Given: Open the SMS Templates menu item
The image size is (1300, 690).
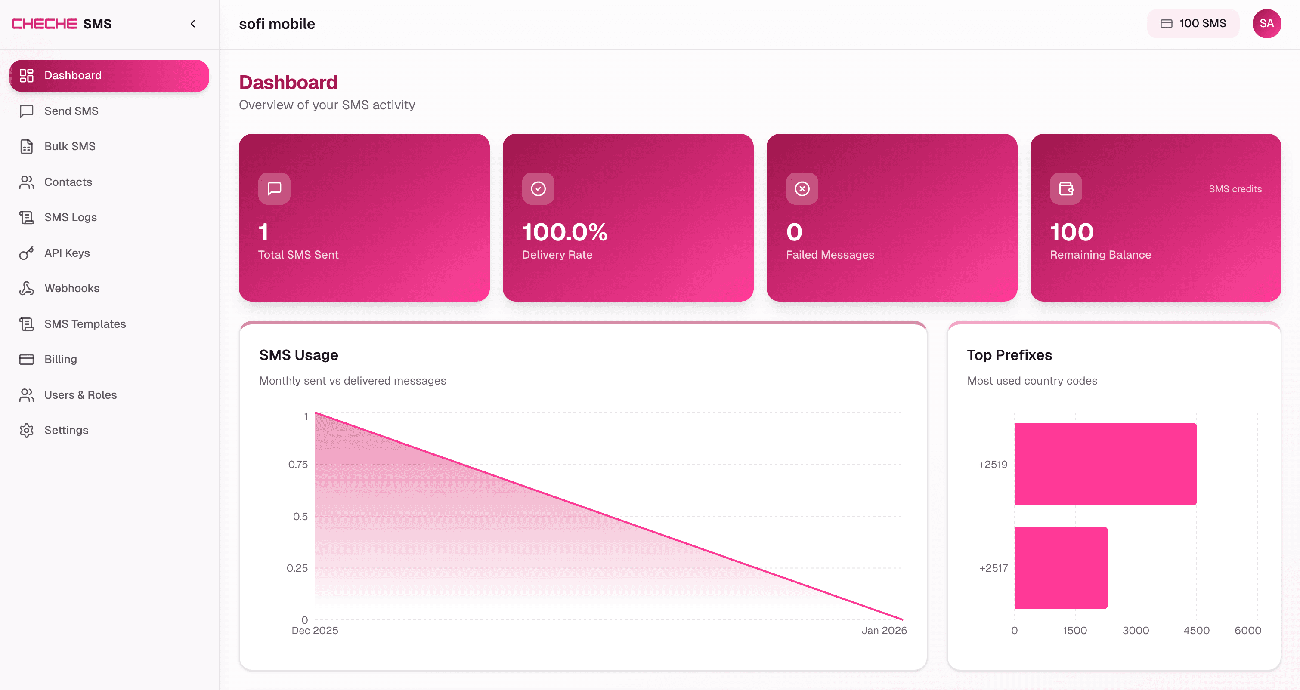Looking at the screenshot, I should pyautogui.click(x=85, y=324).
